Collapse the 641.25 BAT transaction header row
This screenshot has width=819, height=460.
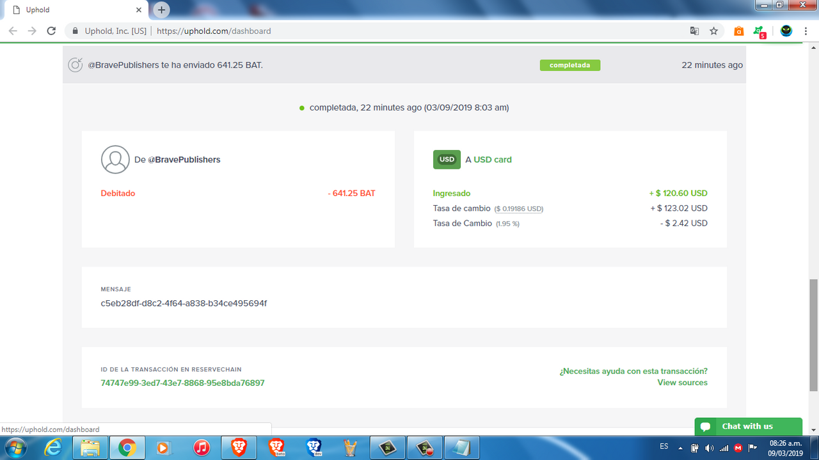[x=404, y=65]
